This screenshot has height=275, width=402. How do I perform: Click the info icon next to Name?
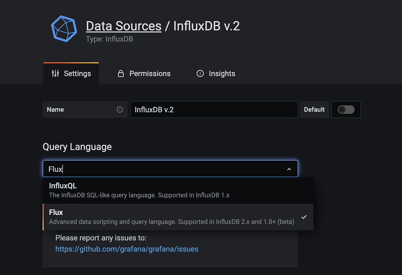[120, 110]
